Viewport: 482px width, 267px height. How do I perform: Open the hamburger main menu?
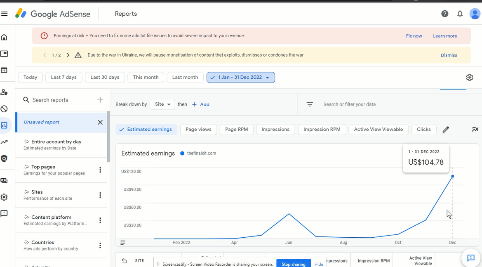click(x=4, y=14)
